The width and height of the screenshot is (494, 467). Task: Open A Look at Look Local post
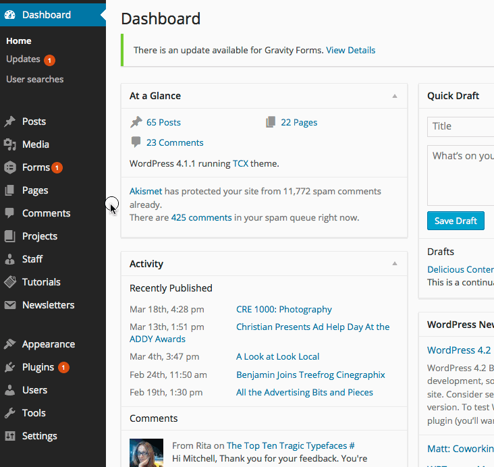pos(277,357)
